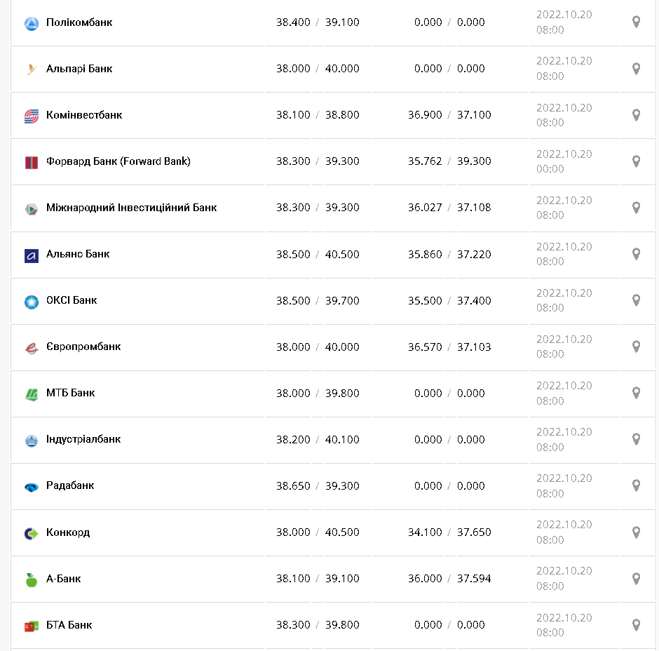This screenshot has height=651, width=659.
Task: Click the Комінвестбанк logo icon
Action: coord(31,116)
